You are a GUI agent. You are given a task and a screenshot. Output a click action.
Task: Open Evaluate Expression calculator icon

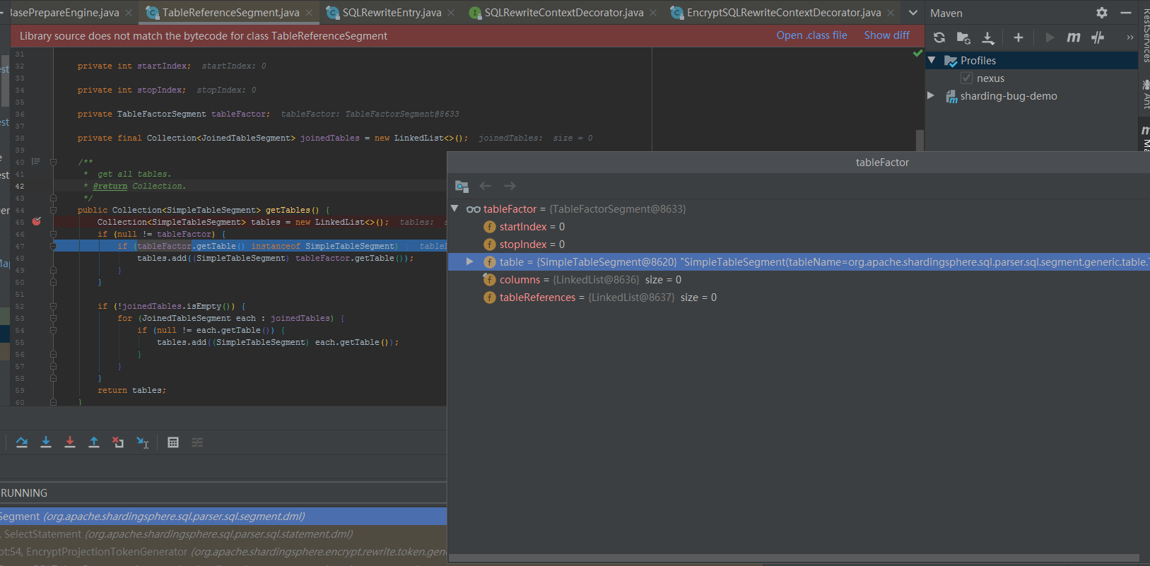[173, 442]
